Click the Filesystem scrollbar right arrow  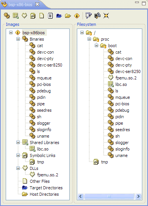[x=138, y=196]
